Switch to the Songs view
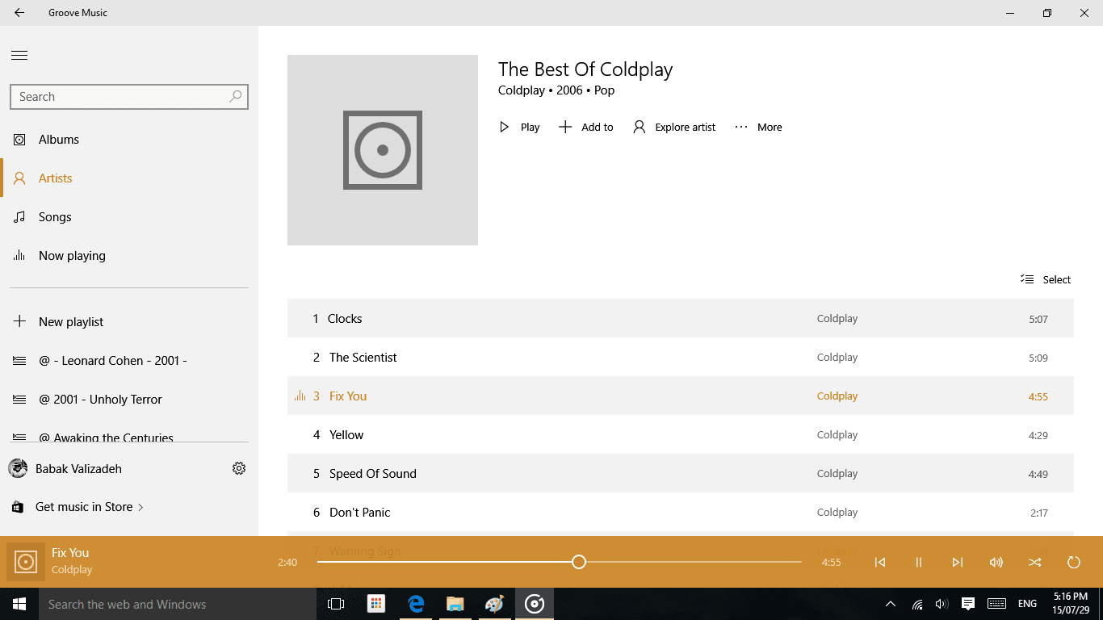The width and height of the screenshot is (1103, 620). (55, 217)
